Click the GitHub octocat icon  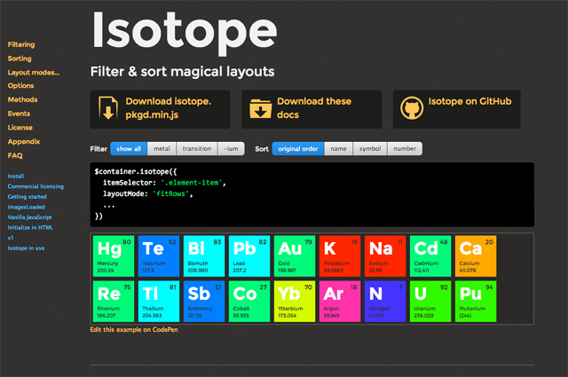[x=412, y=108]
